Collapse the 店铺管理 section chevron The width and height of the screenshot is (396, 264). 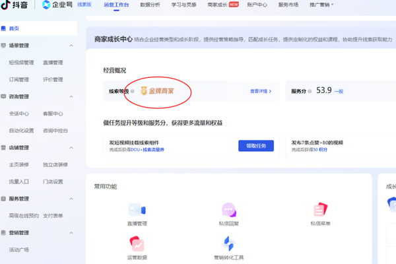click(x=71, y=148)
